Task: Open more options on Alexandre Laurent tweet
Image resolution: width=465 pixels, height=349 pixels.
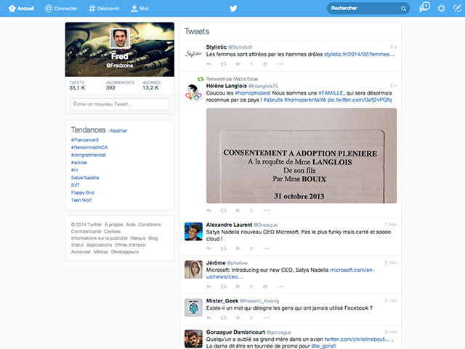Action: (x=267, y=249)
